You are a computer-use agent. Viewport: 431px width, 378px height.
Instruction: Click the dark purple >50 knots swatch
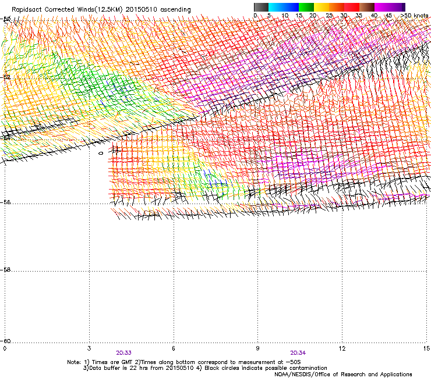404,7
